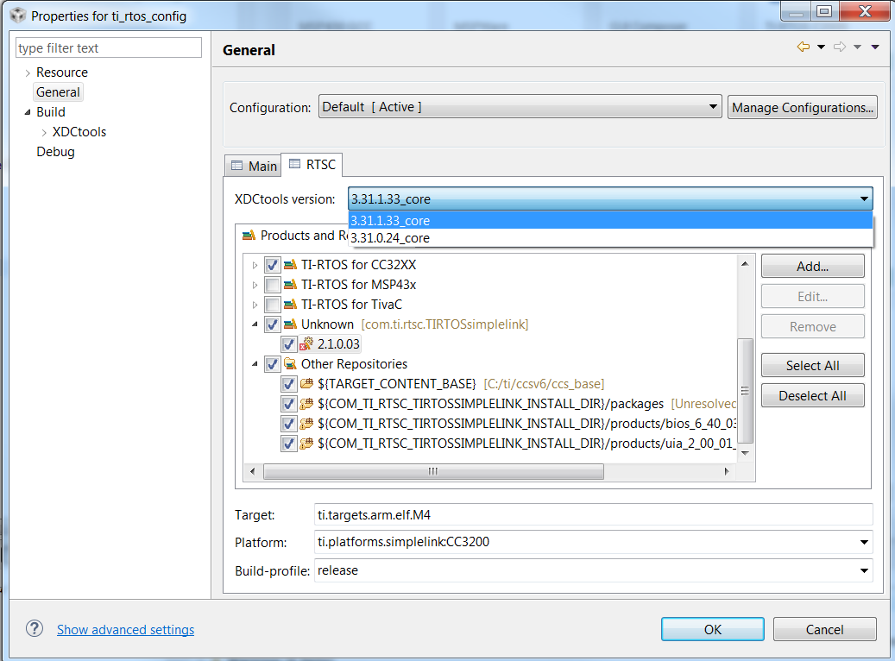Open the help question mark icon

click(35, 628)
